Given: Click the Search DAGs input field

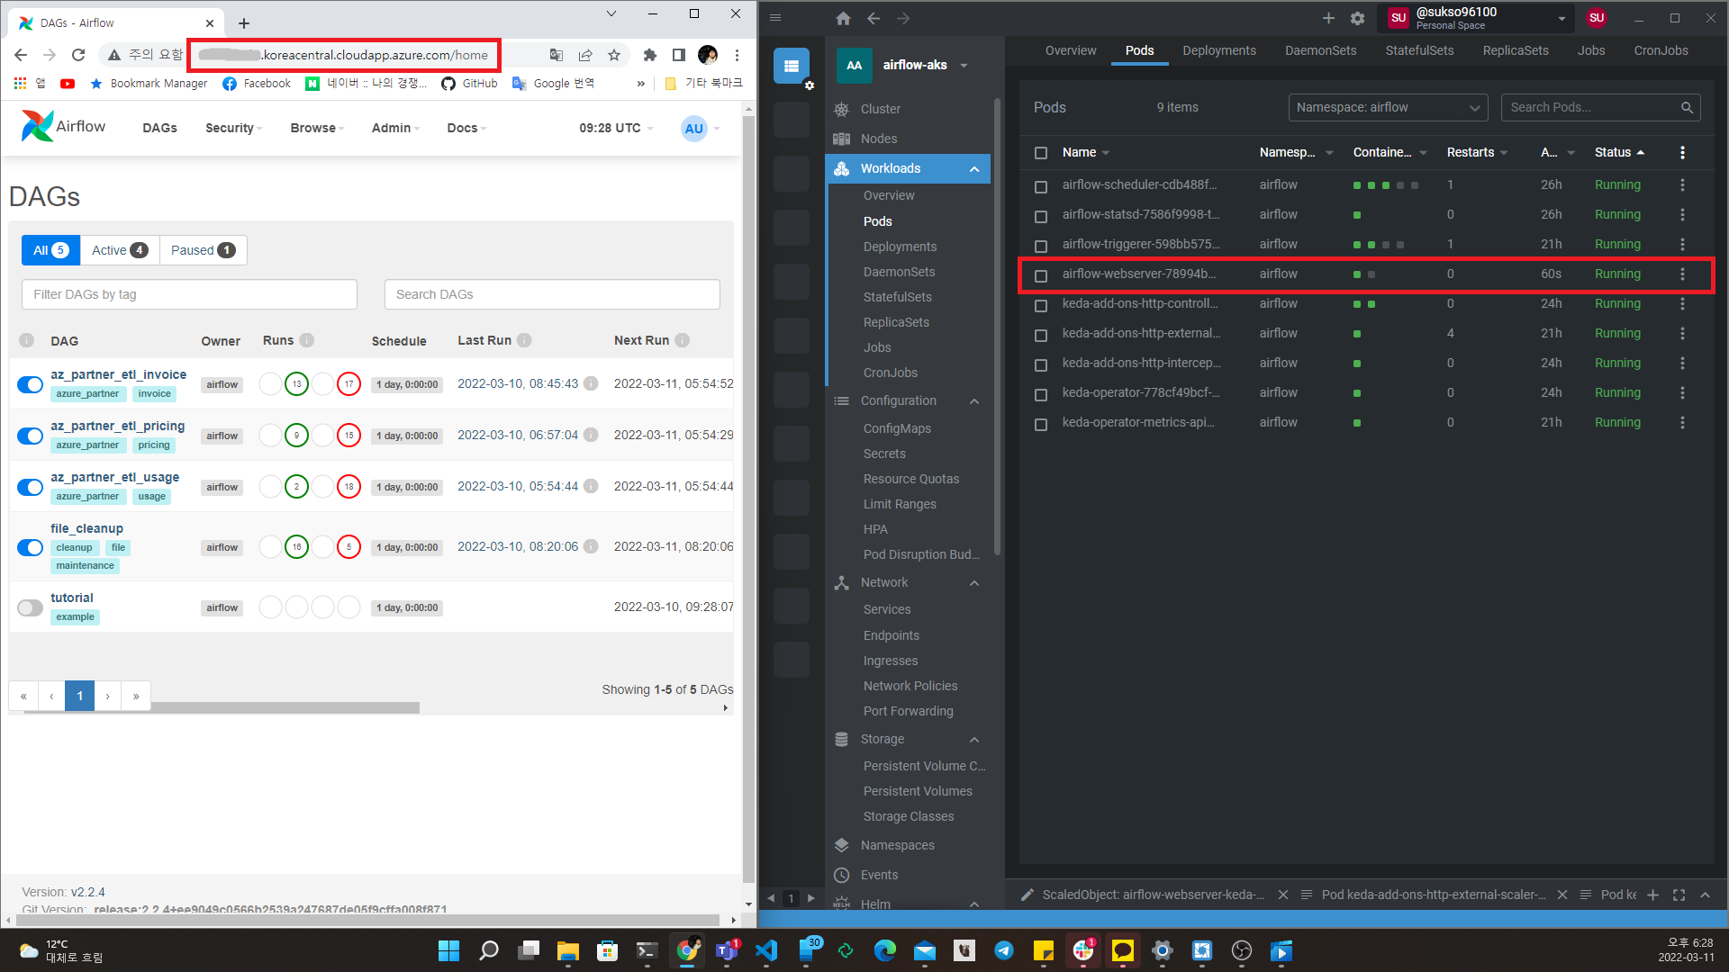Looking at the screenshot, I should click(551, 294).
